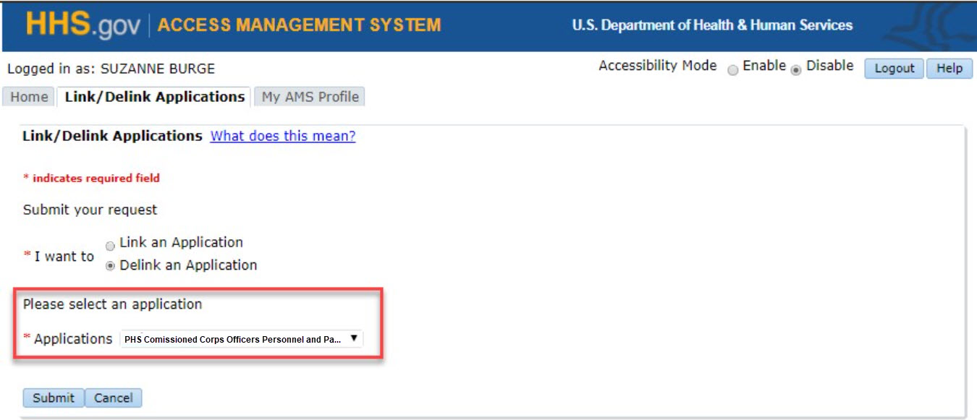Click the Link/Delink Applications panel heading
Viewport: 977px width, 420px height.
click(112, 136)
